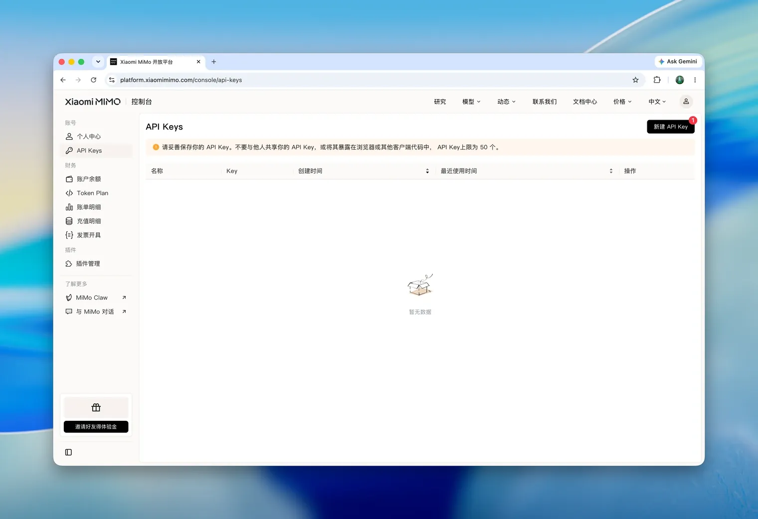Close the Xiaomi MiMo tab
Viewport: 758px width, 519px height.
coord(198,62)
